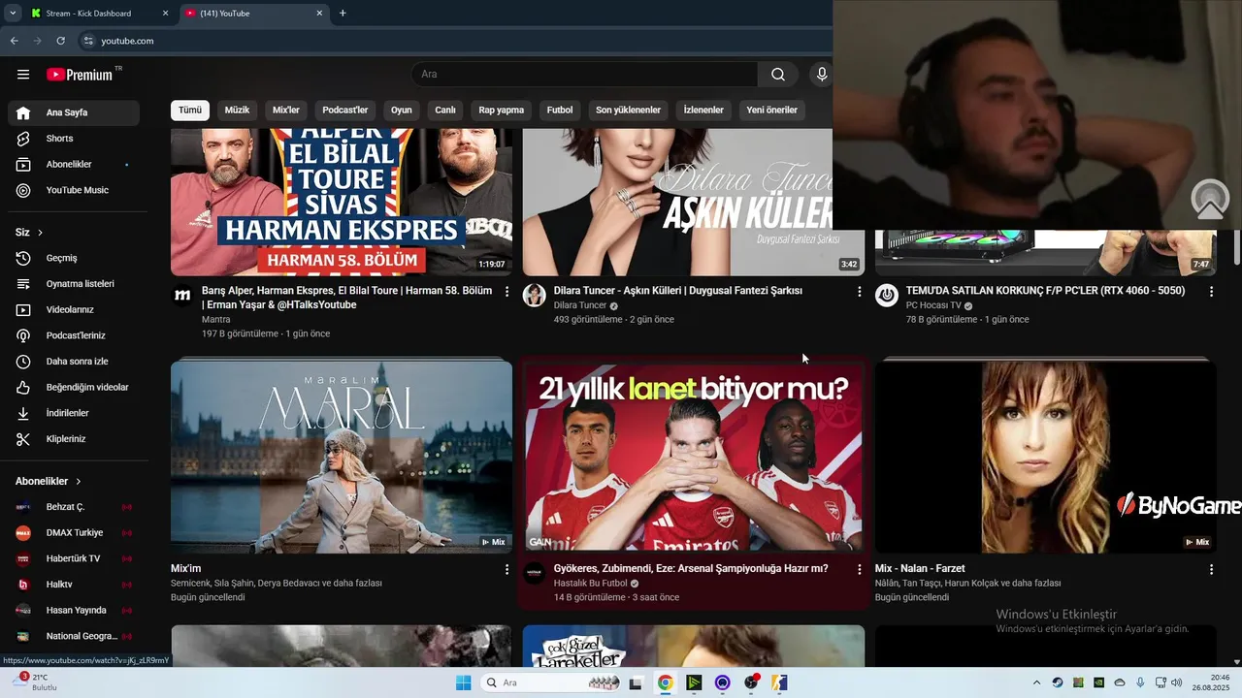Screen dimensions: 1242x698
Task: Expand the Abonelikler subscriptions section
Action: tap(49, 481)
